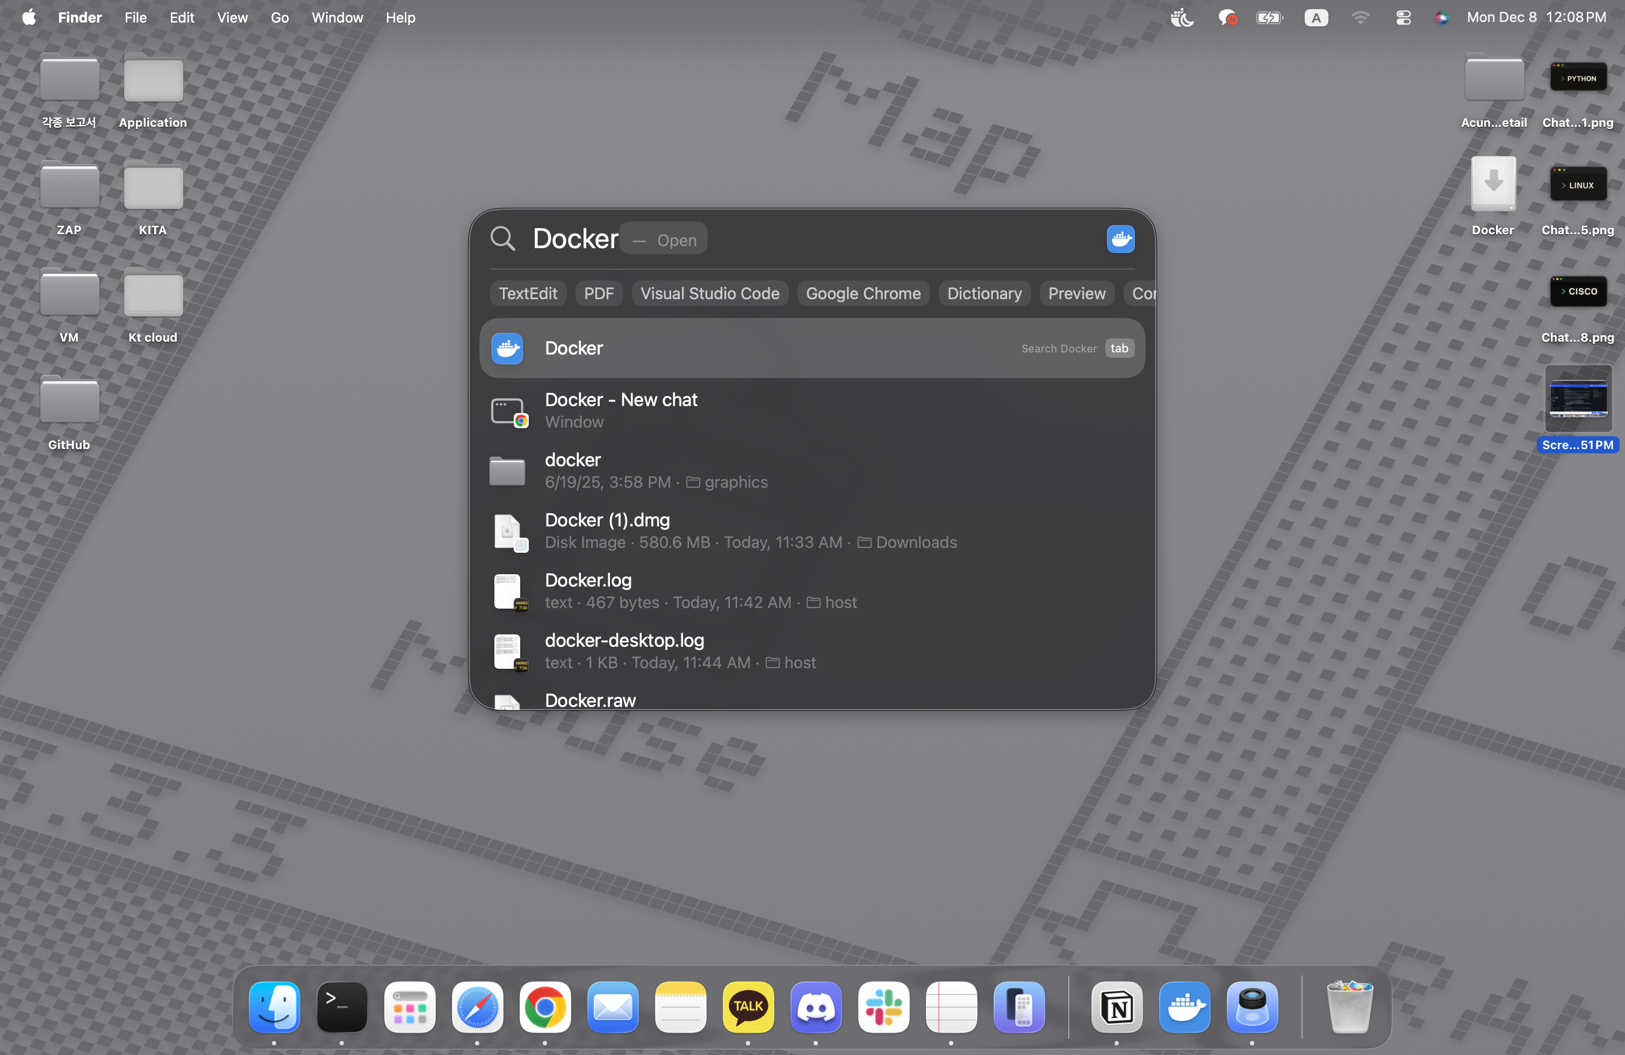Click the KakaoTalk icon in the Dock

click(x=749, y=1007)
